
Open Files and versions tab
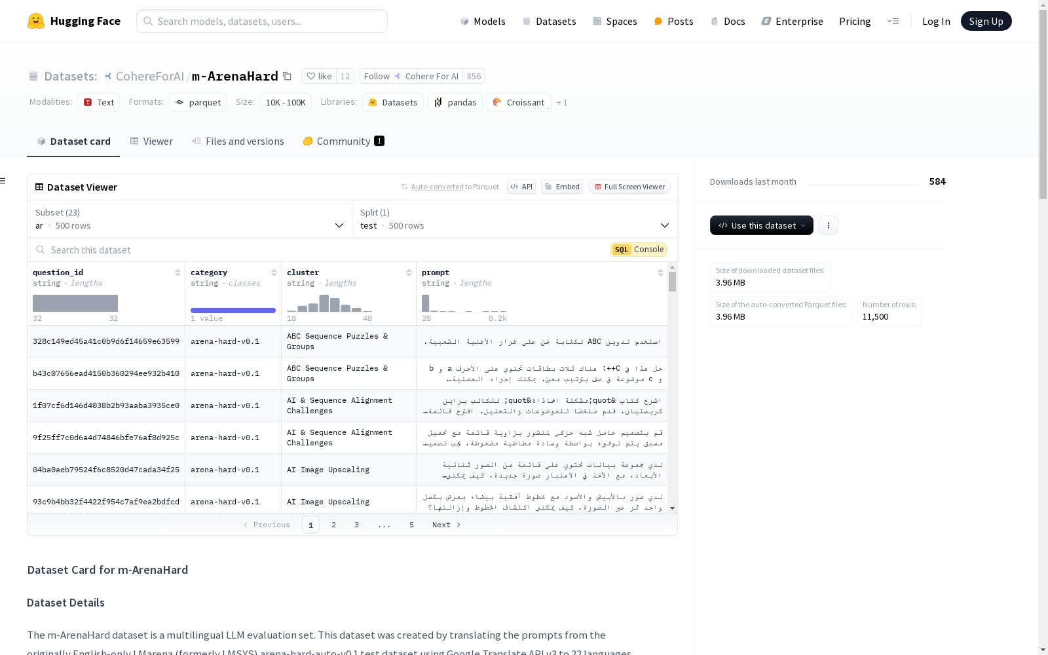238,141
